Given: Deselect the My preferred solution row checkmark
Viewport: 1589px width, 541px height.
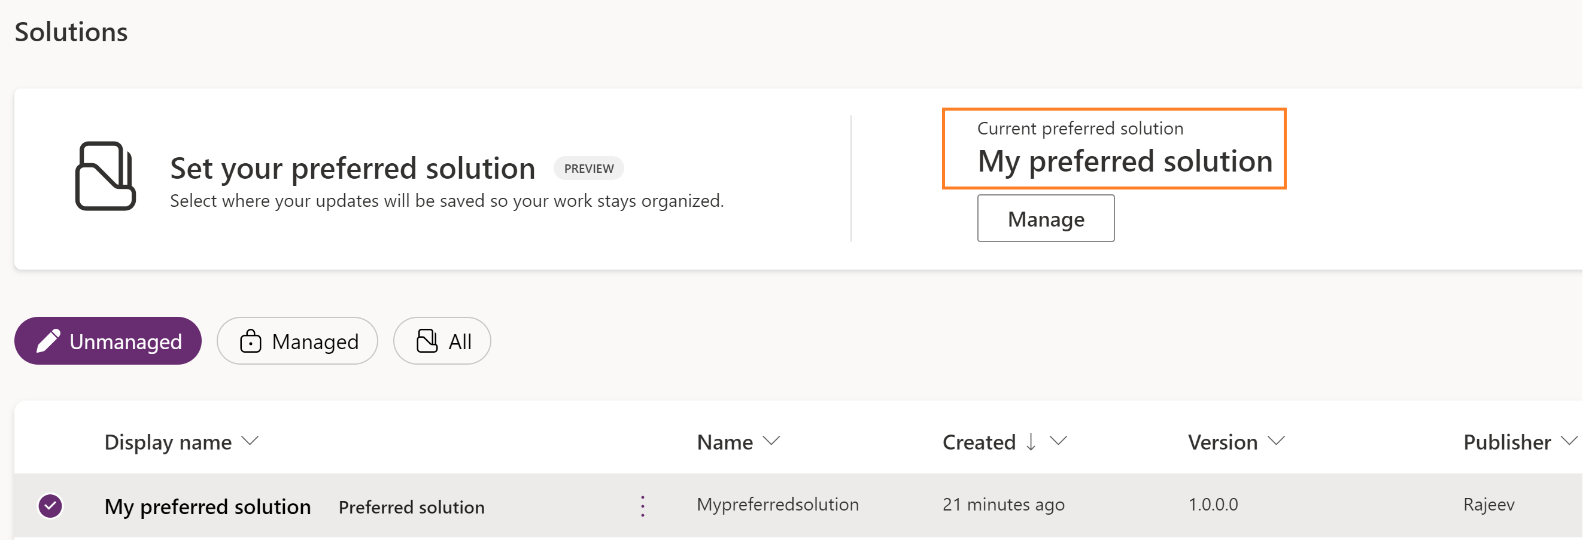Looking at the screenshot, I should (51, 506).
